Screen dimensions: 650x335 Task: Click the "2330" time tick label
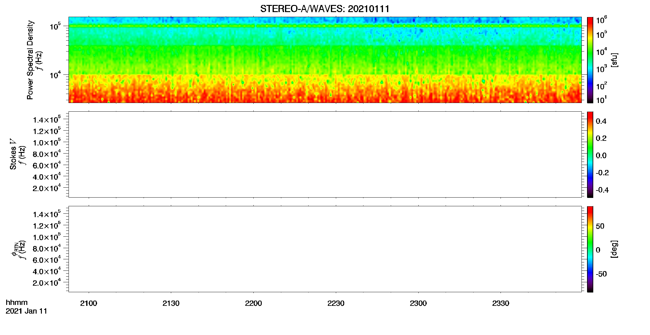[x=501, y=303]
